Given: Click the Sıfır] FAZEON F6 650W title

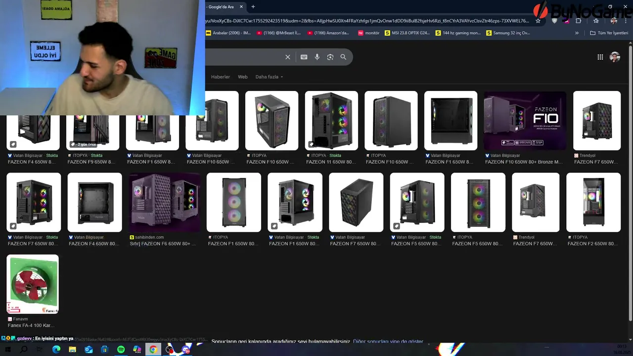Looking at the screenshot, I should click(163, 244).
